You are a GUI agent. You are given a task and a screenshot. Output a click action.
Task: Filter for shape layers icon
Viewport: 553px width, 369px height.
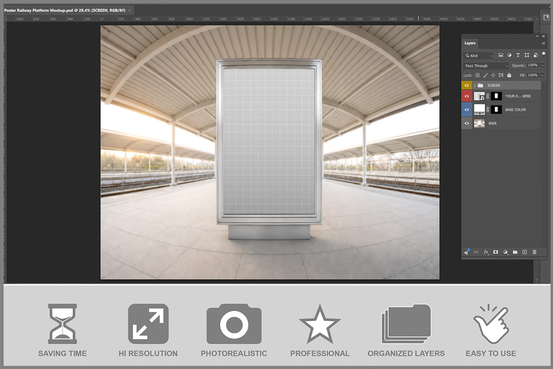[526, 55]
